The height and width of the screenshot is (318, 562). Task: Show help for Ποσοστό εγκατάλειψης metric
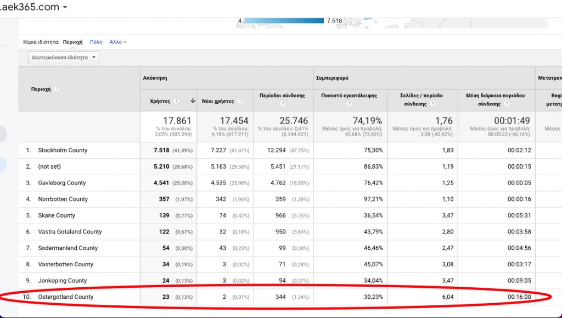click(349, 104)
